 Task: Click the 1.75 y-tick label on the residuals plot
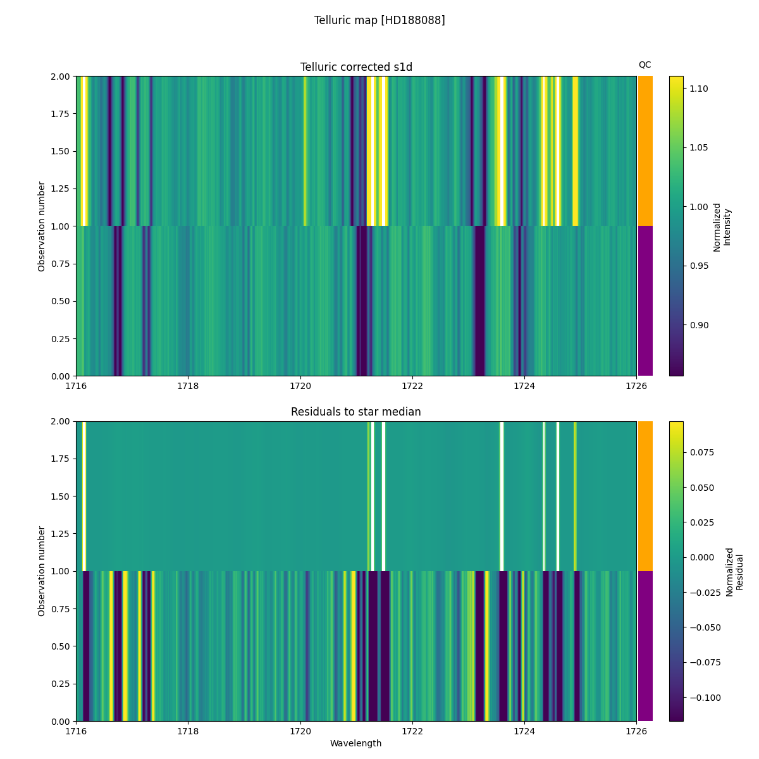click(x=61, y=459)
